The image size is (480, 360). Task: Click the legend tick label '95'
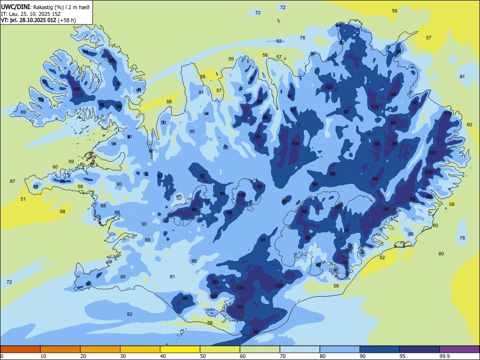coord(402,356)
